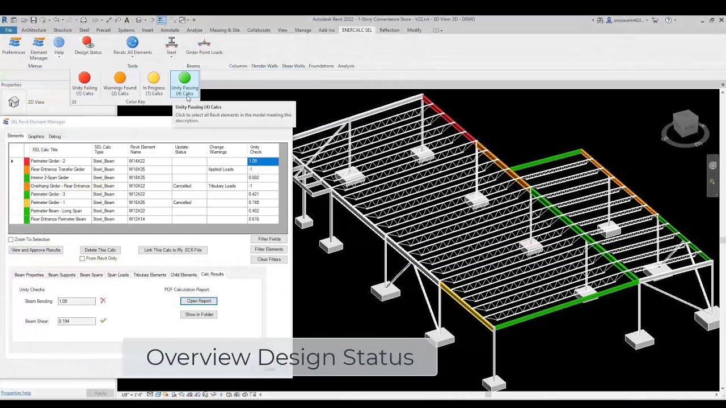
Task: Click the Filter Elements button
Action: tap(269, 249)
